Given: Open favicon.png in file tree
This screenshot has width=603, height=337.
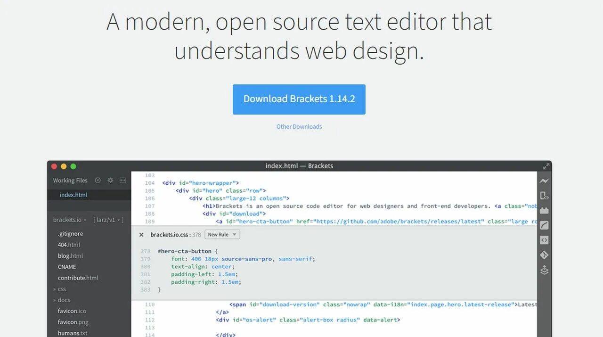Looking at the screenshot, I should (x=73, y=322).
